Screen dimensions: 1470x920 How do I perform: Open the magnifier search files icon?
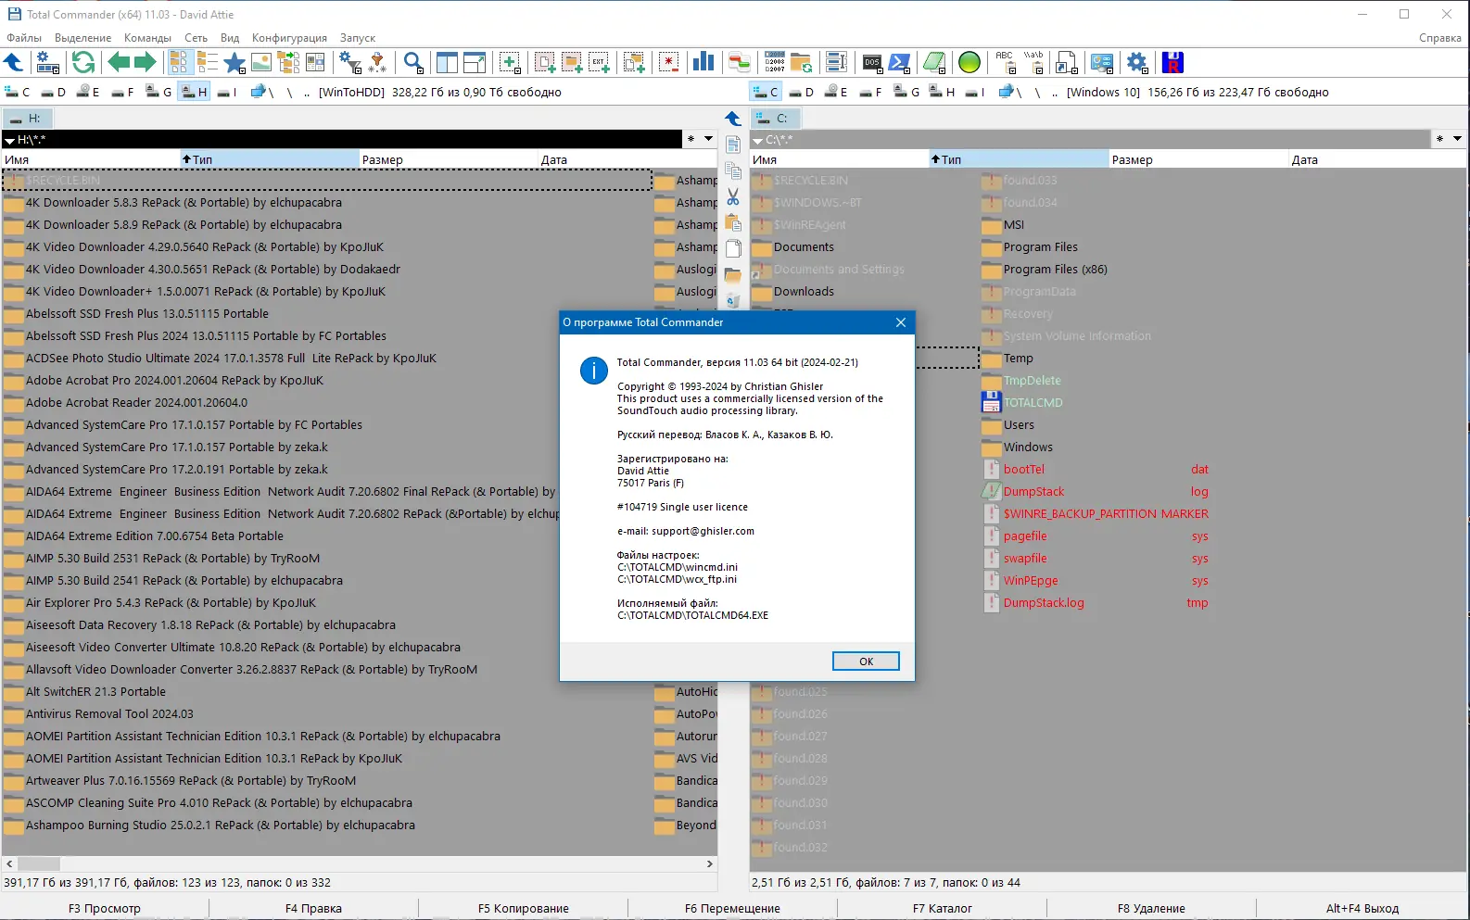(x=414, y=63)
